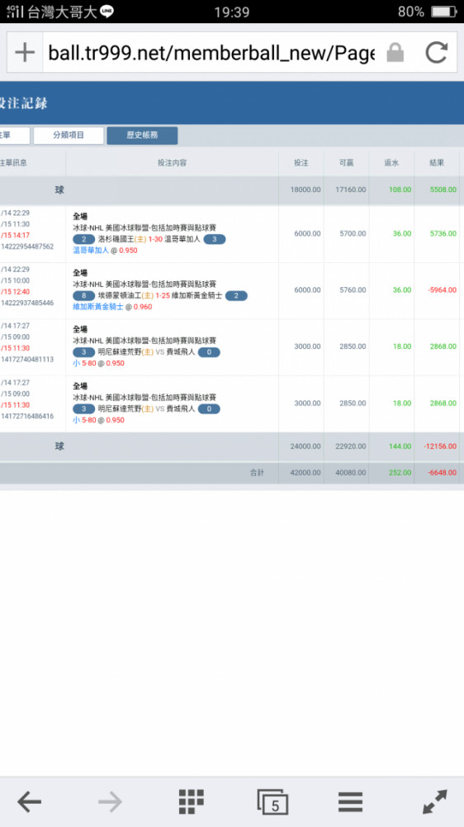Reload the page with refresh icon
This screenshot has width=464, height=827.
pos(436,52)
